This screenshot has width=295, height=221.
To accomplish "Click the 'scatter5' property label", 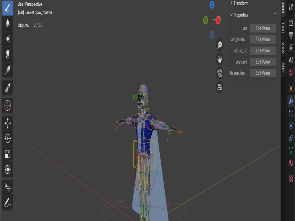I will pyautogui.click(x=241, y=62).
